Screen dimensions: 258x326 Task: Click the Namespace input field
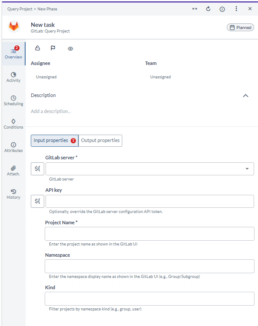coord(150,266)
